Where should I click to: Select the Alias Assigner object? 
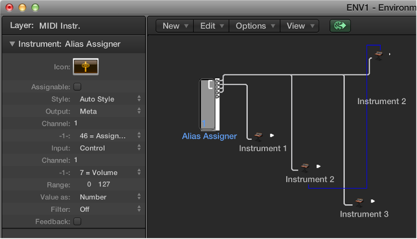(x=209, y=105)
